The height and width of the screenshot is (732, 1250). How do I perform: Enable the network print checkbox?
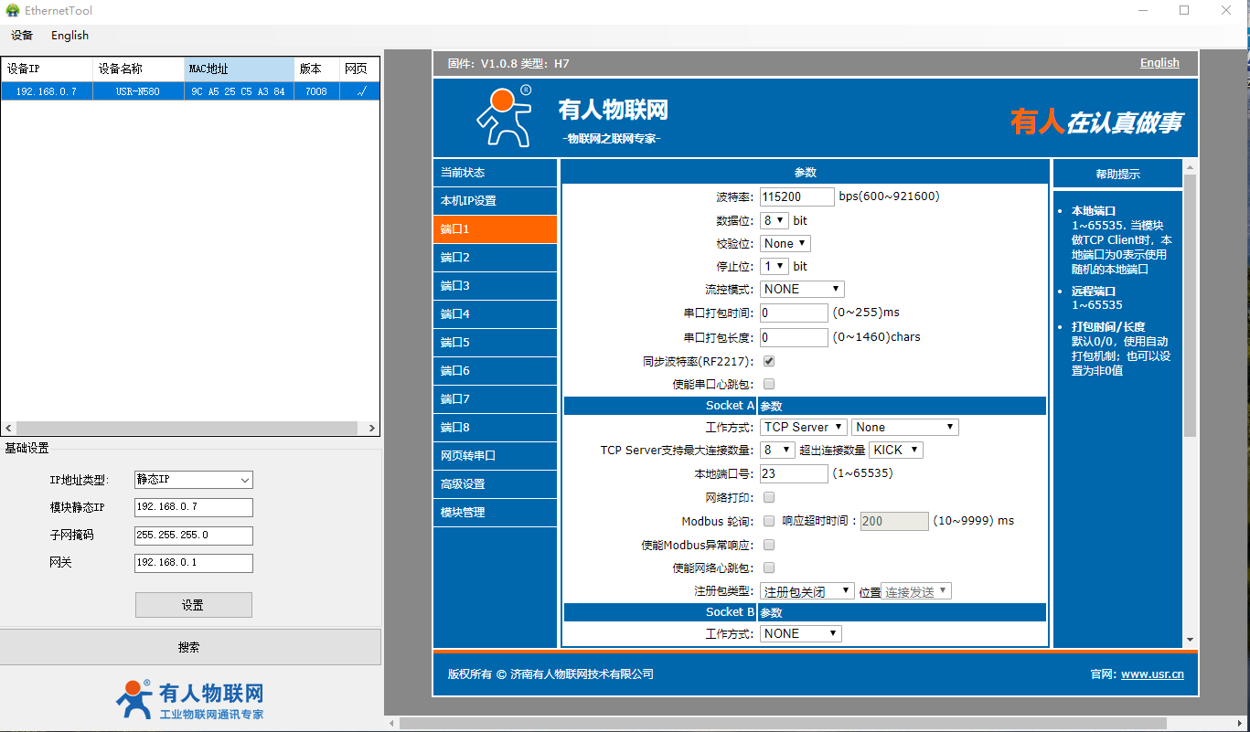[769, 497]
